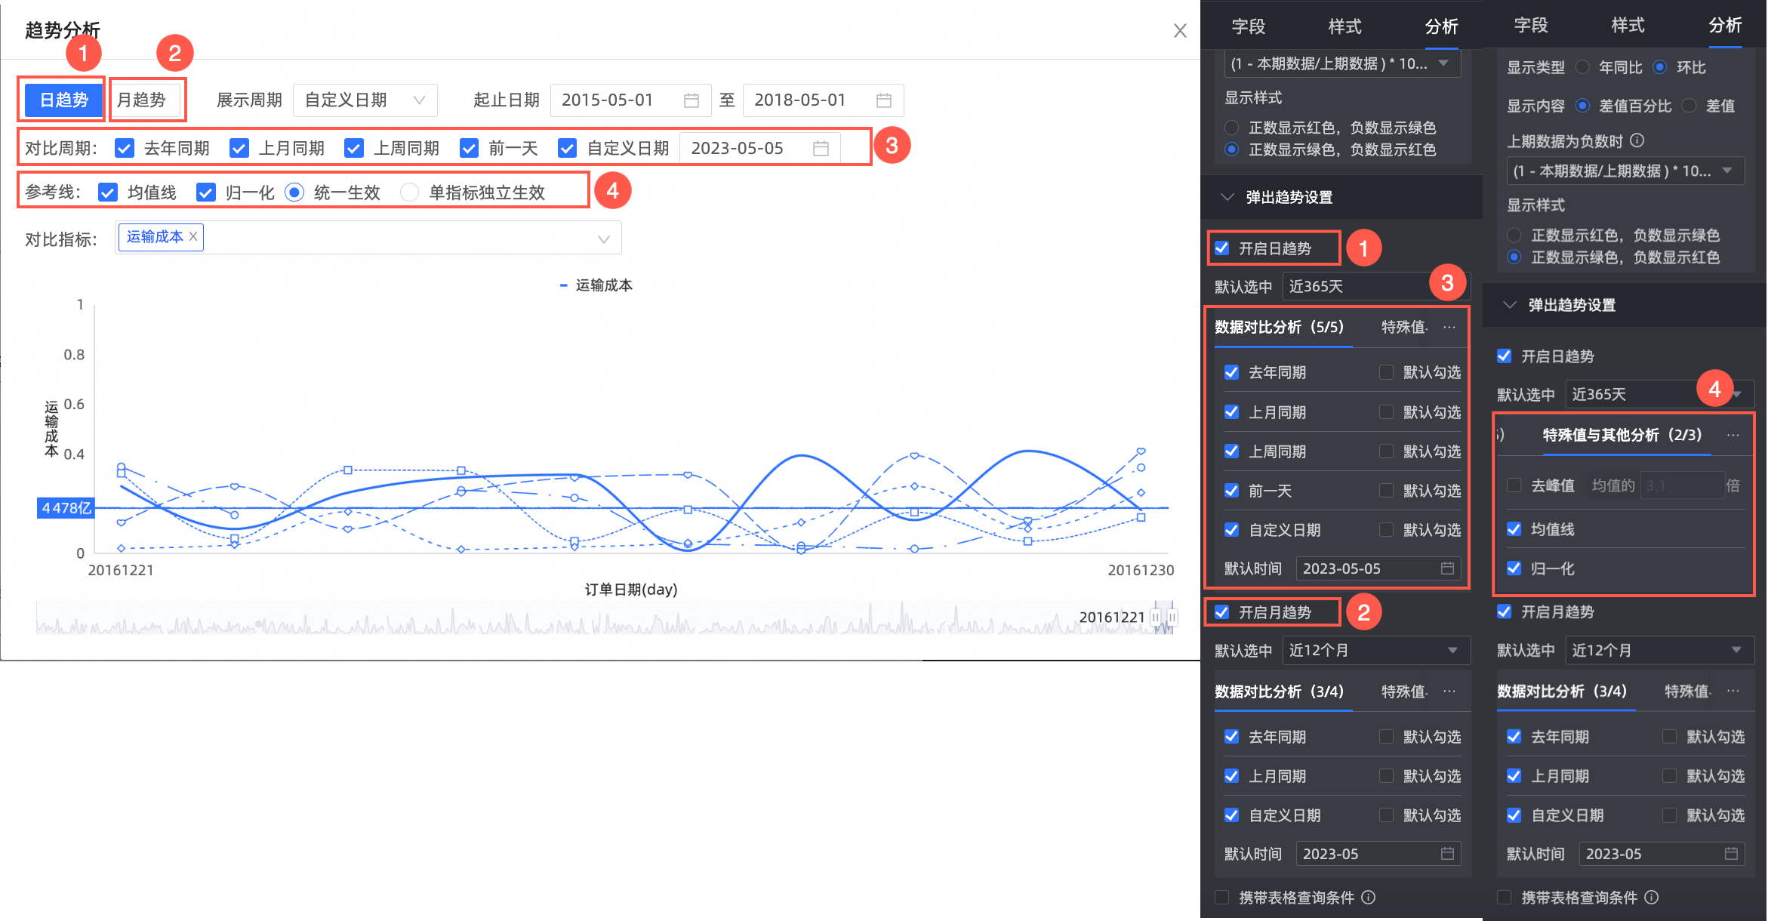Open more options beside right panel 数据对比分析 (3/4)
1768x921 pixels.
1733,691
